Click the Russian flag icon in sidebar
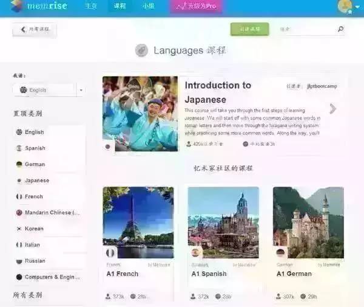 (19, 261)
